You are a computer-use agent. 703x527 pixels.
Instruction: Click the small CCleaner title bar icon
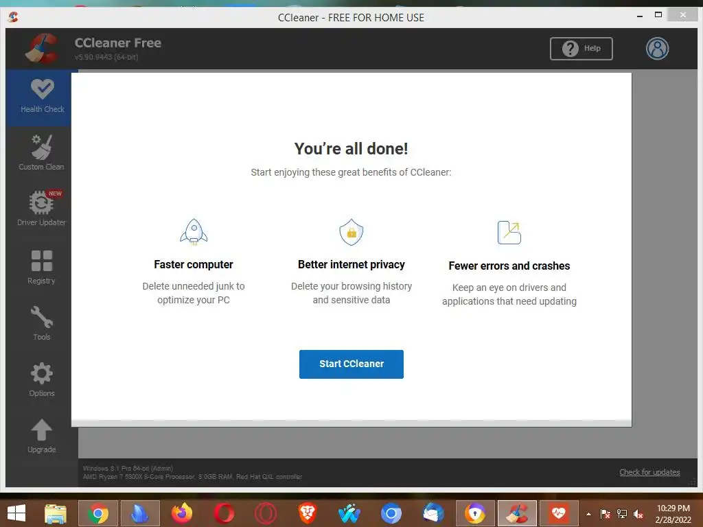pyautogui.click(x=13, y=17)
